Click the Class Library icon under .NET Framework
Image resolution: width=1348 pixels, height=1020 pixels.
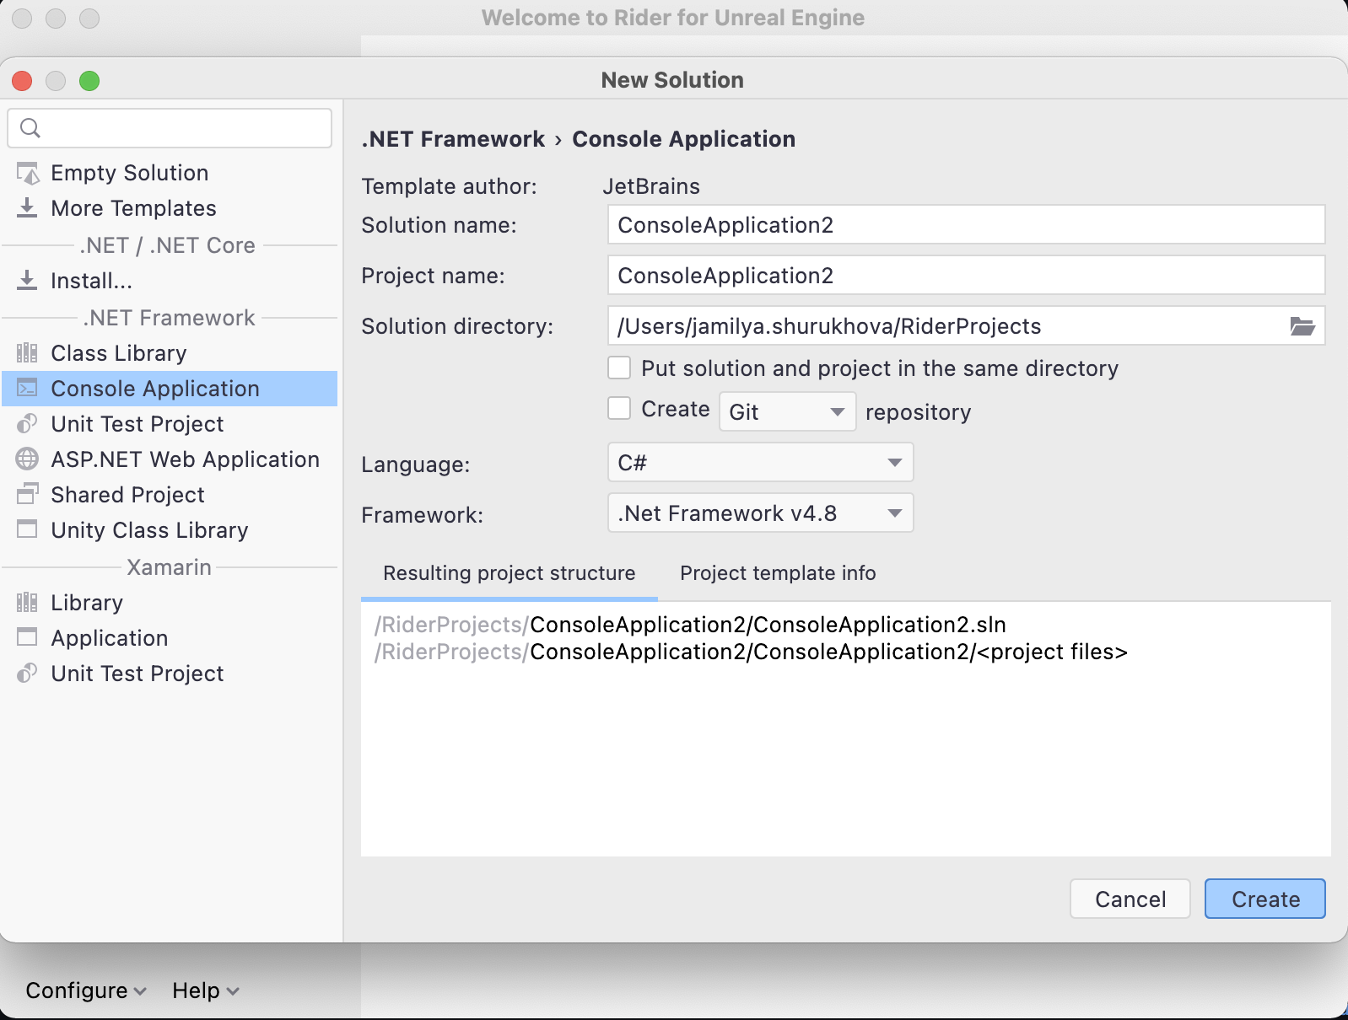(x=28, y=353)
